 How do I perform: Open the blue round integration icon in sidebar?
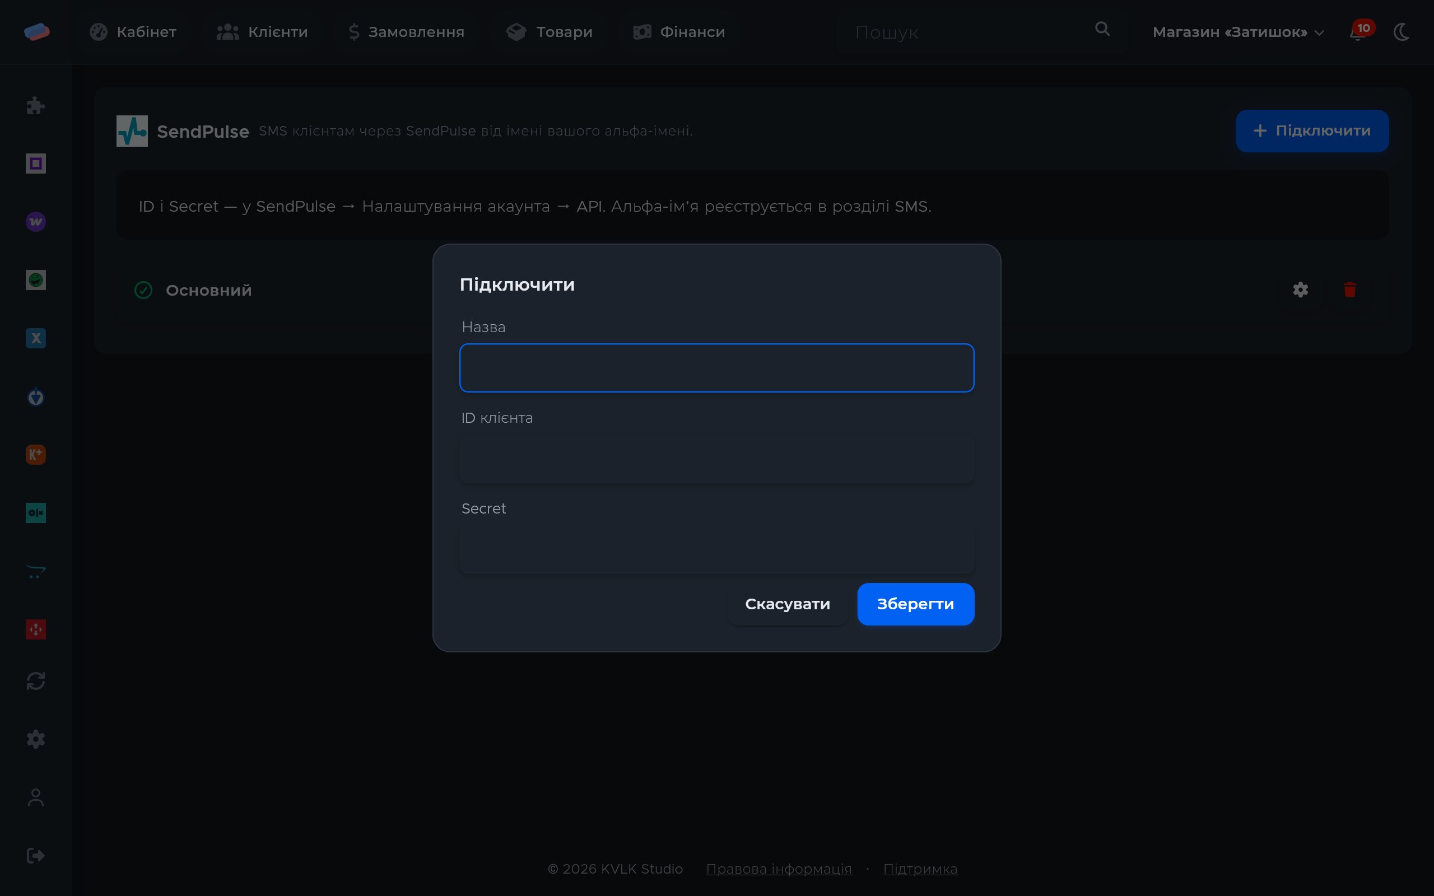[35, 396]
